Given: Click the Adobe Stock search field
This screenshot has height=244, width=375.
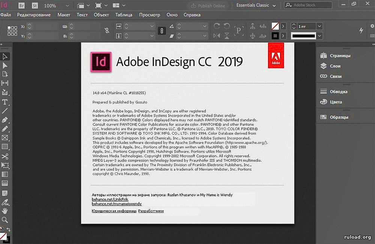Looking at the screenshot, I should coord(308,5).
